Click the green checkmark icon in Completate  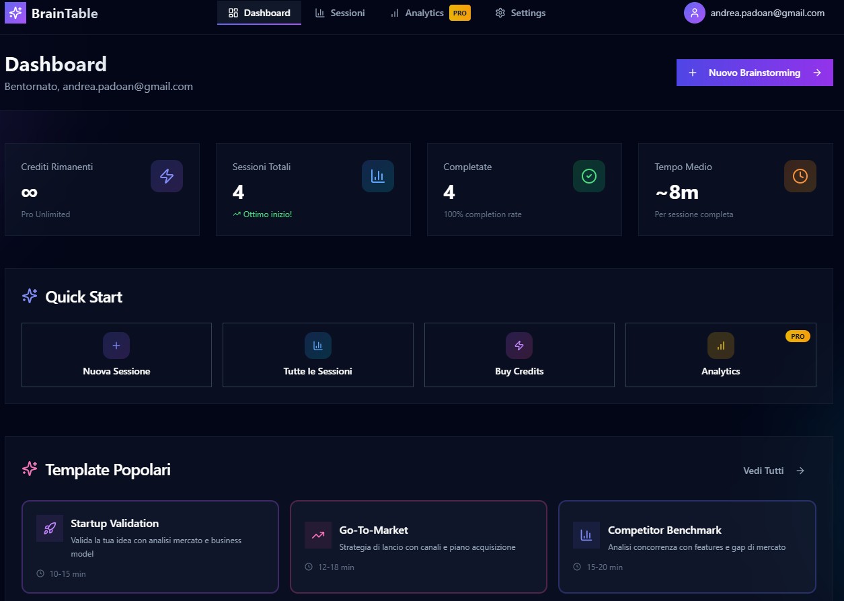[589, 176]
